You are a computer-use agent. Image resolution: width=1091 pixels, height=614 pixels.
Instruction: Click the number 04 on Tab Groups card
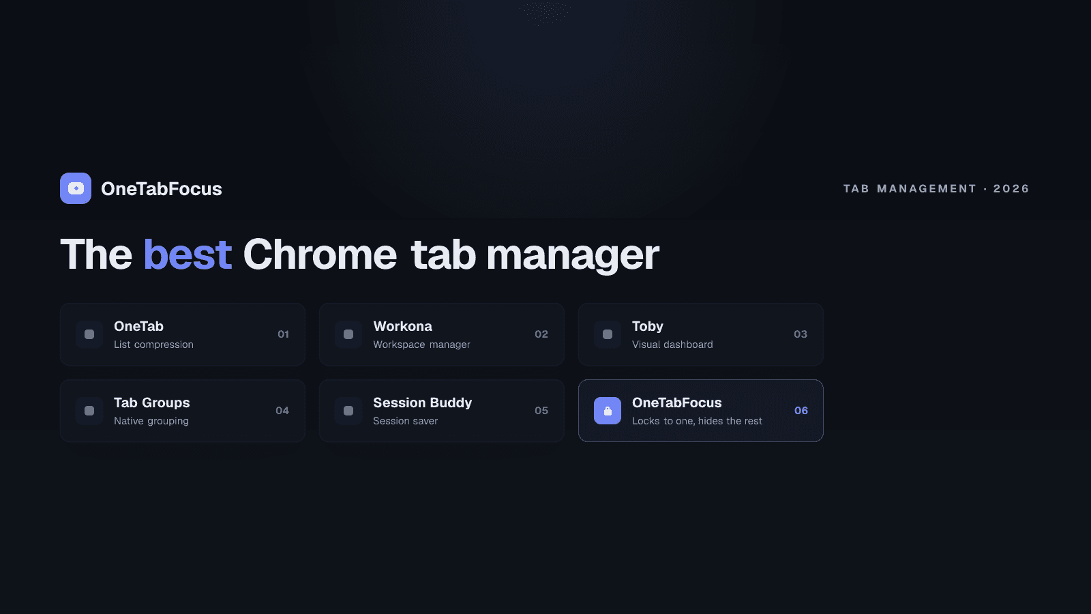(282, 411)
